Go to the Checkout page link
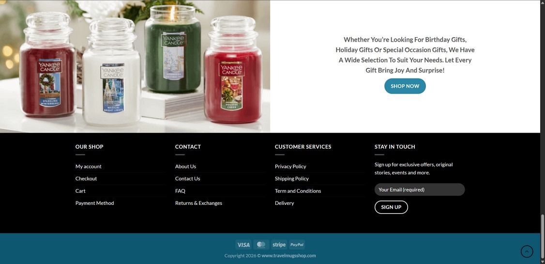Image resolution: width=545 pixels, height=264 pixels. (x=86, y=178)
